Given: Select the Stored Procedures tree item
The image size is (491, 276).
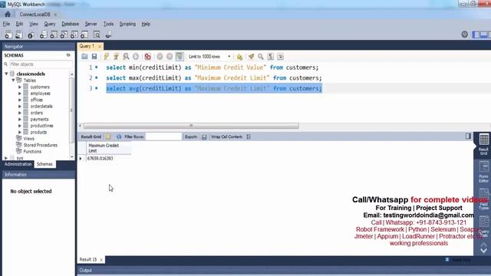Looking at the screenshot, I should point(41,145).
